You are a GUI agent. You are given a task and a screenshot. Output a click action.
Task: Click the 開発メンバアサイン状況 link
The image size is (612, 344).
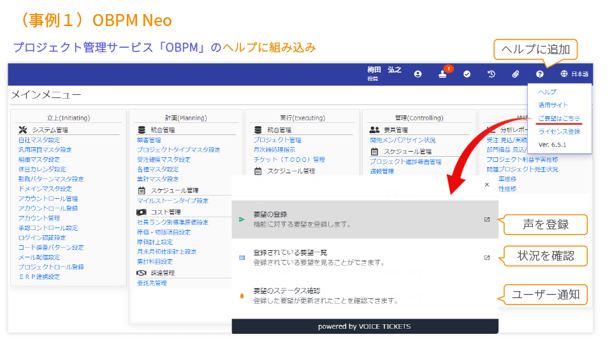point(402,140)
